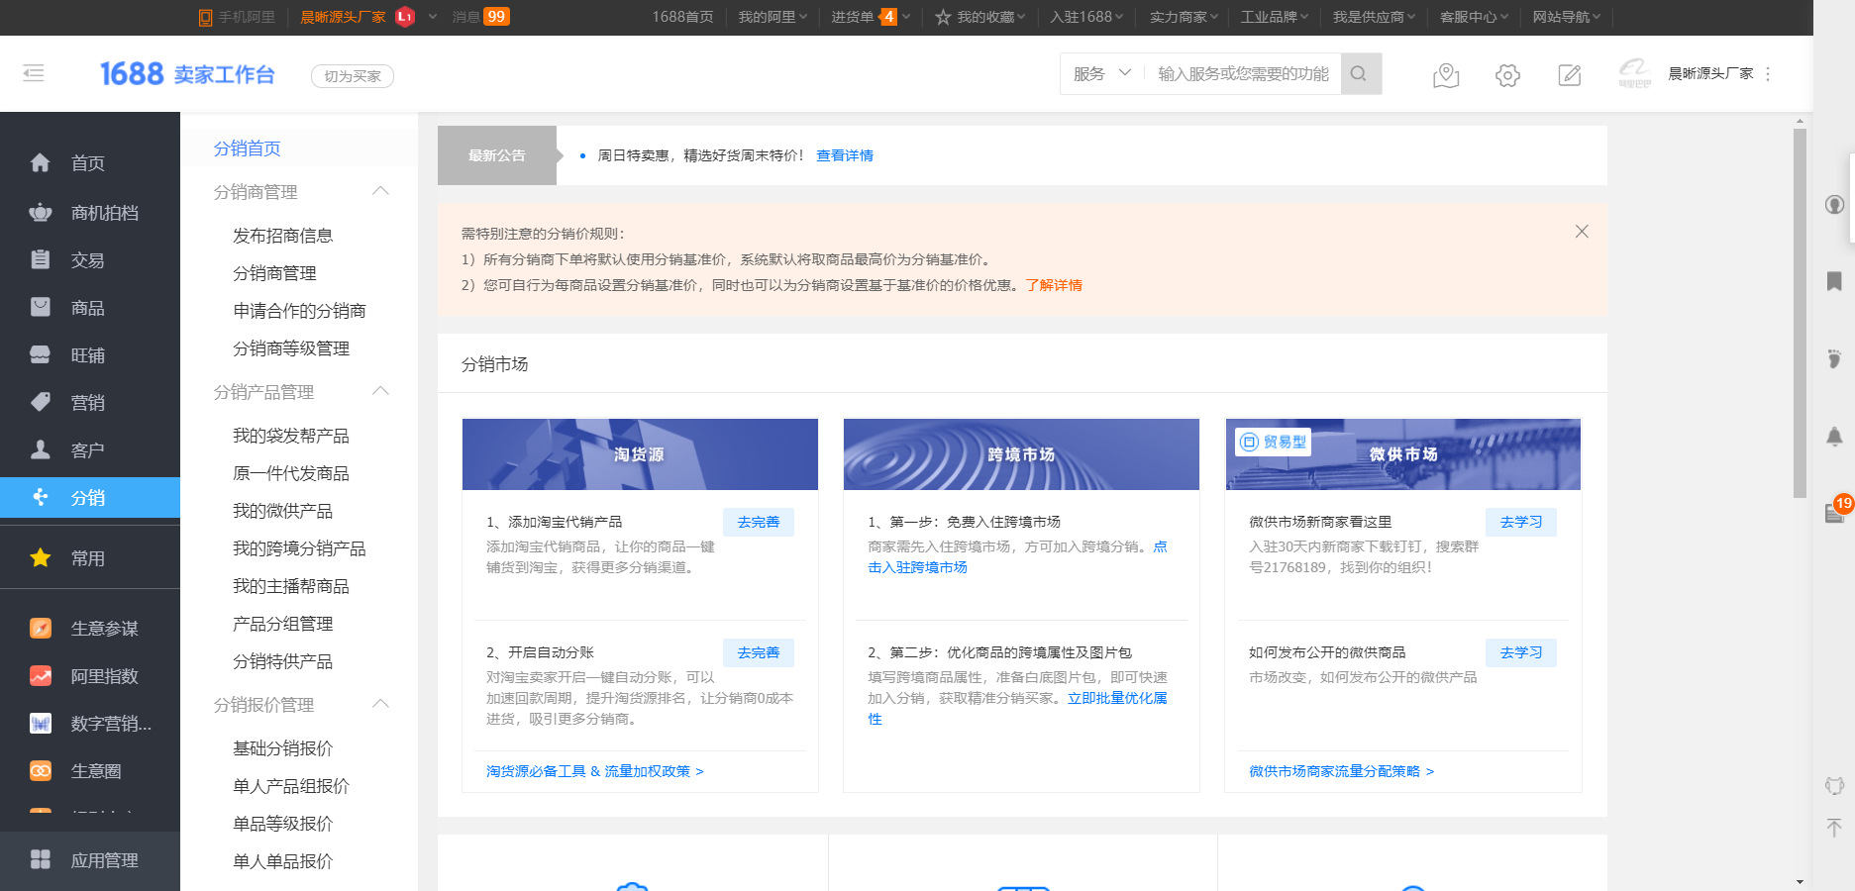
Task: Open 微供市场商家流量分配策略 link
Action: coord(1342,771)
